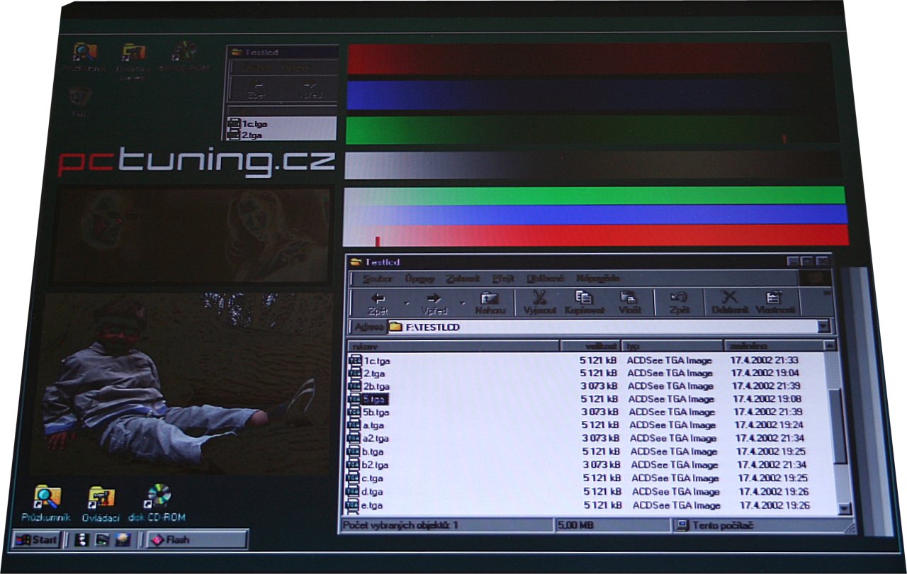Click the file icon of 2b.tga
This screenshot has width=907, height=574.
(x=354, y=386)
